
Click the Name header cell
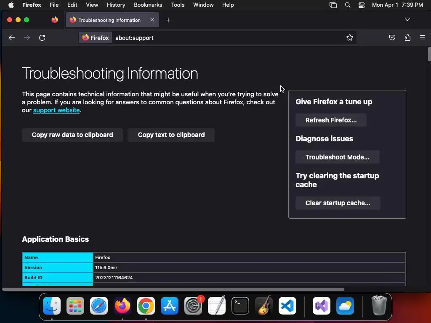57,257
